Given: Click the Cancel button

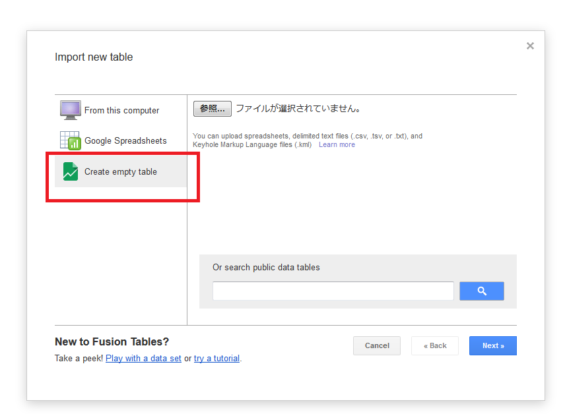Looking at the screenshot, I should [376, 345].
